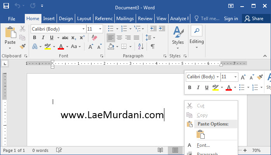Click the Tell me search box

(207, 19)
